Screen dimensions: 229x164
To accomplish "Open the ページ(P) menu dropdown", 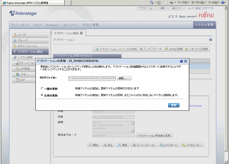I will click(x=183, y=2).
